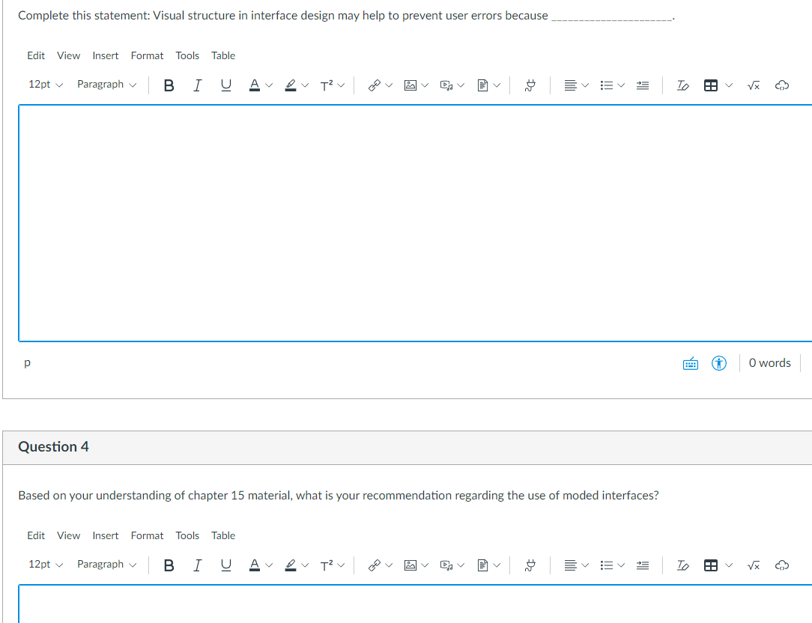The height and width of the screenshot is (623, 812).
Task: Click the Question 4 heading
Action: click(53, 447)
